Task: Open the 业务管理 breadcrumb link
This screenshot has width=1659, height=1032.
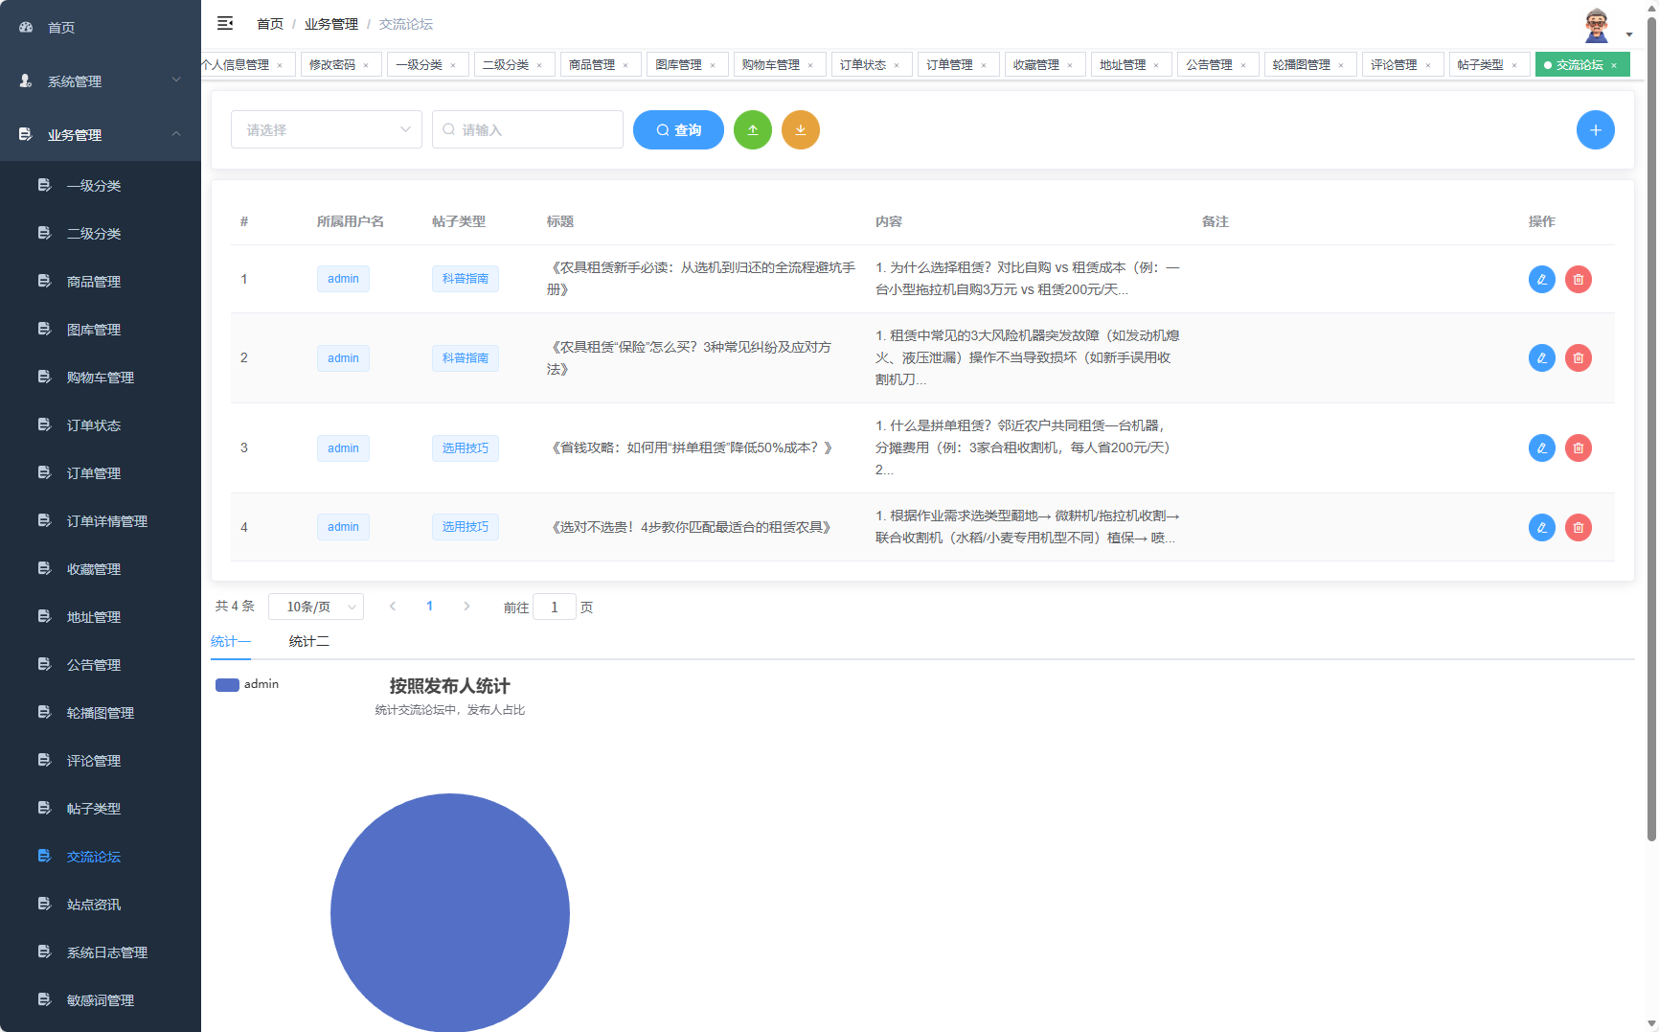Action: click(330, 23)
